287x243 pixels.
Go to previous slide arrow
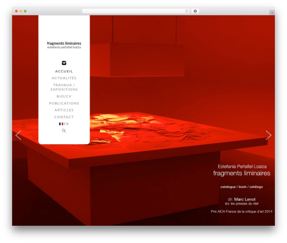click(x=18, y=135)
